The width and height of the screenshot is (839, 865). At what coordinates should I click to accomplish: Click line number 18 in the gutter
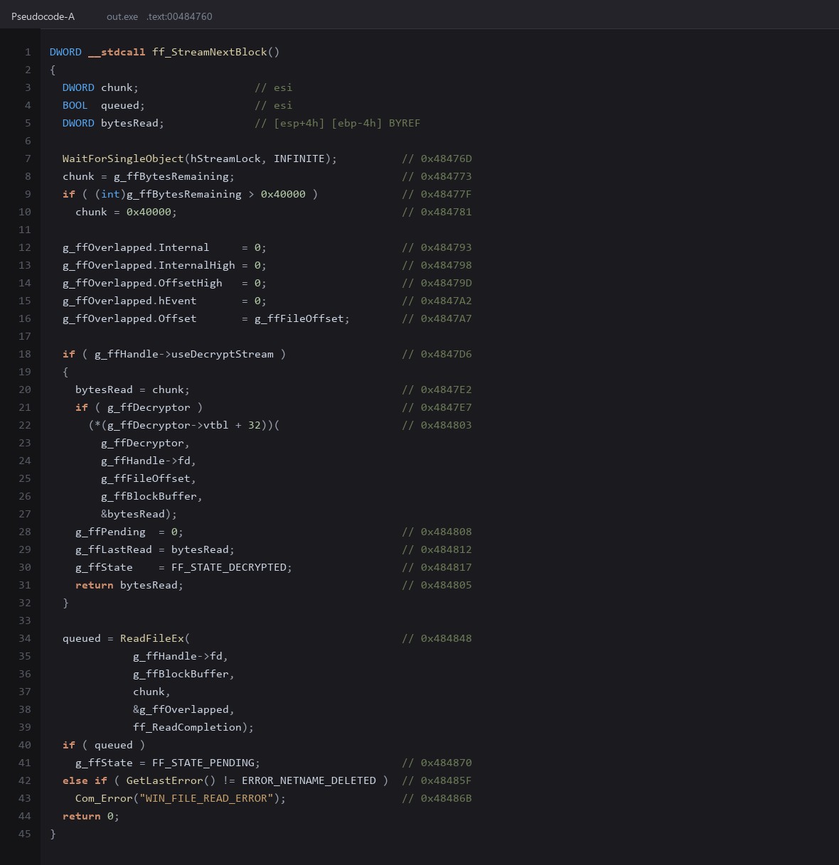(25, 354)
